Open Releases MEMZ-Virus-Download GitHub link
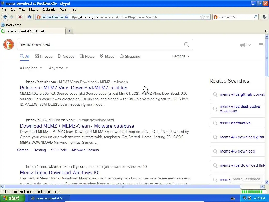The height and width of the screenshot is (202, 269). [74, 88]
